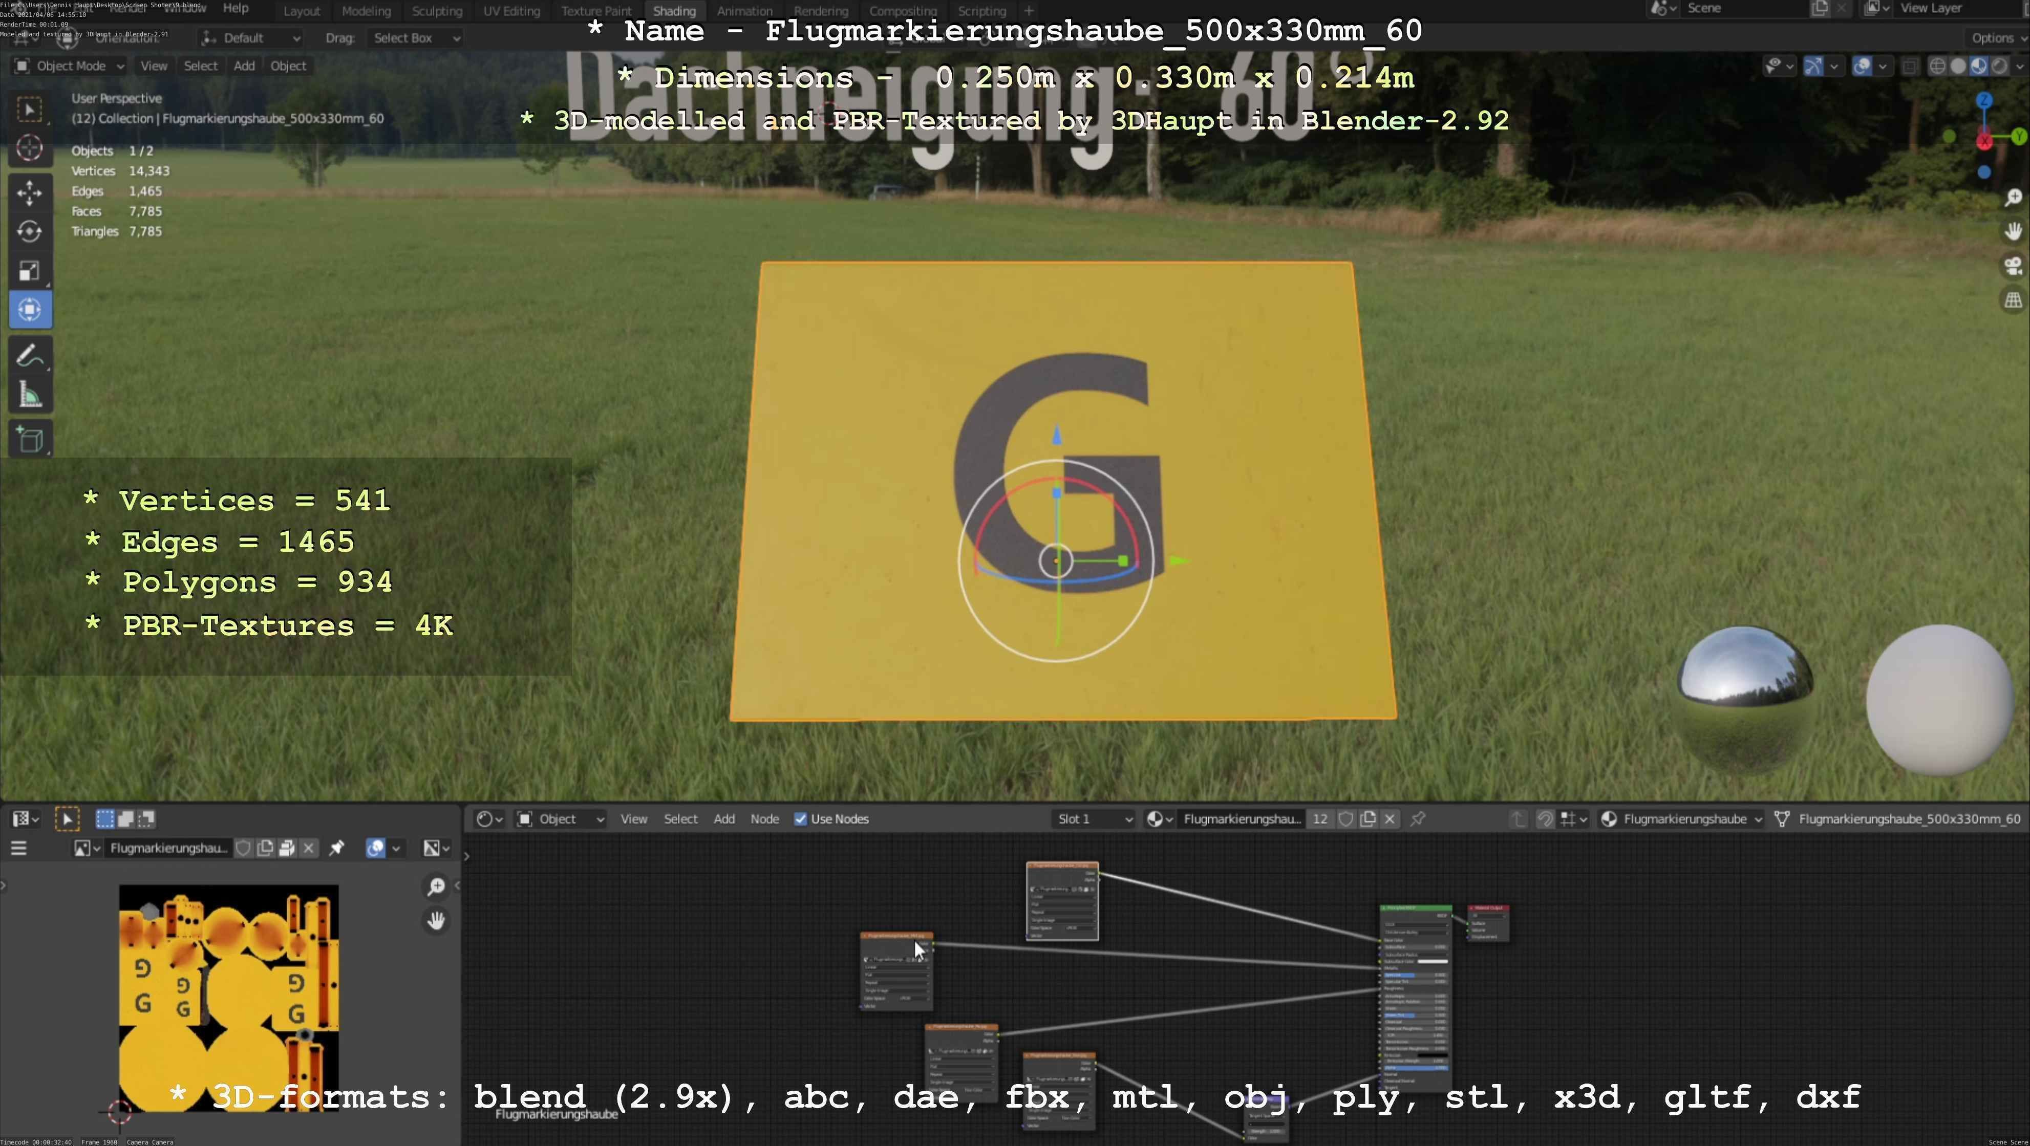
Task: Click the viewport pan hand icon
Action: [2013, 231]
